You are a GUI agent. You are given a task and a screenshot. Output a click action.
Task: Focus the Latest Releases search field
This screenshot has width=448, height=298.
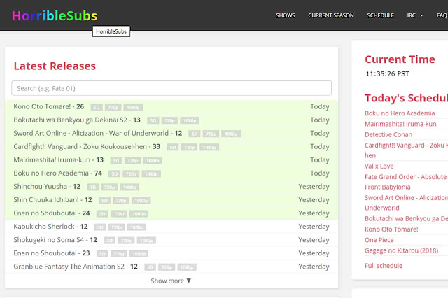171,88
